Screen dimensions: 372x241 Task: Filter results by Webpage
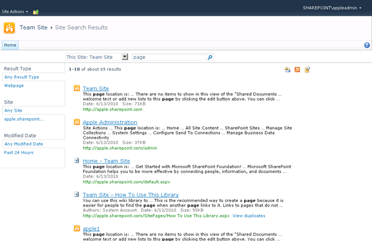click(x=14, y=86)
